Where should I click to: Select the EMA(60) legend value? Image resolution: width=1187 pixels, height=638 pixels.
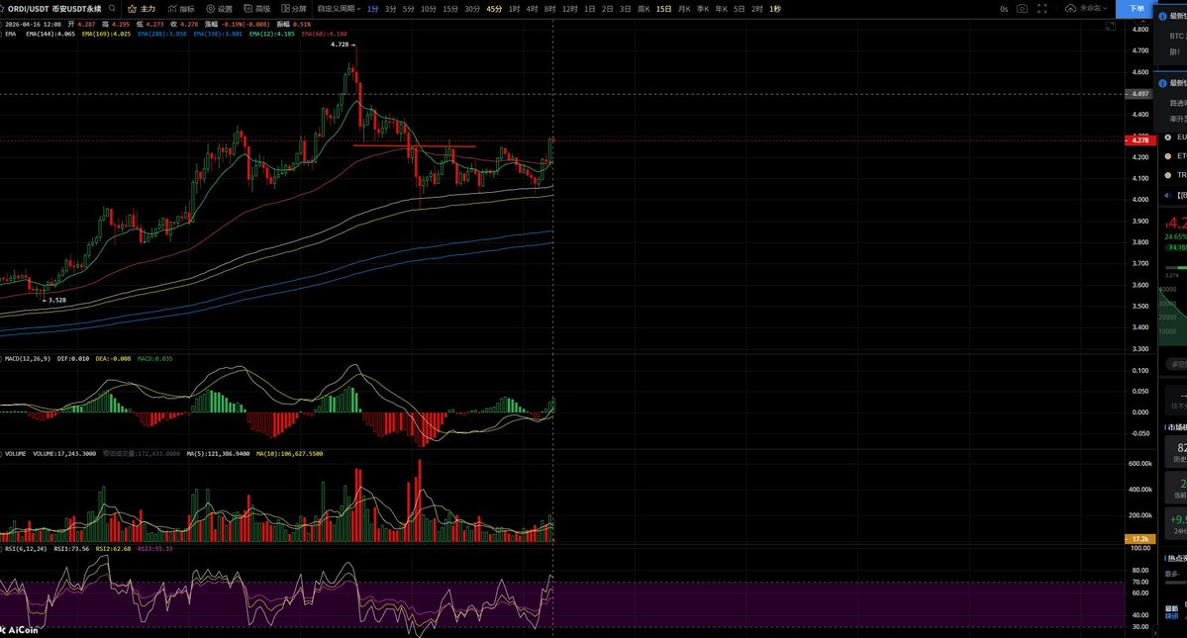coord(324,34)
